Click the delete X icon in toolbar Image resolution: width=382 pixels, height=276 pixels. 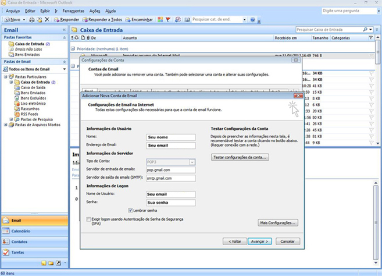[x=47, y=20]
